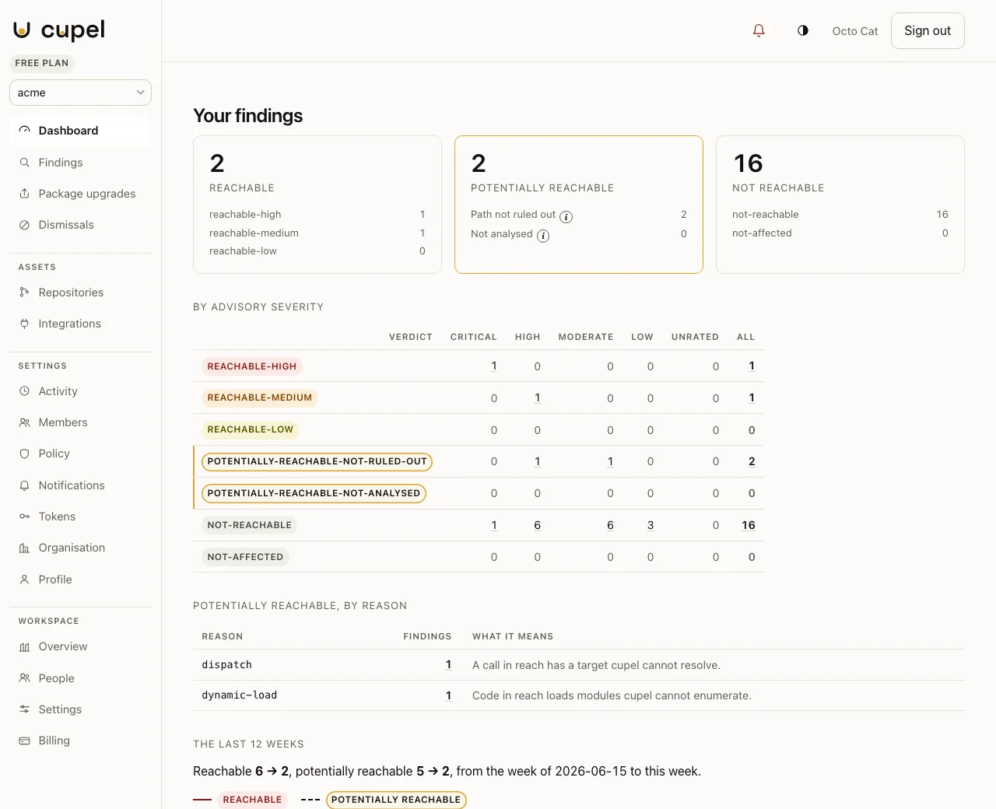Click the FREE PLAN badge

coord(42,63)
